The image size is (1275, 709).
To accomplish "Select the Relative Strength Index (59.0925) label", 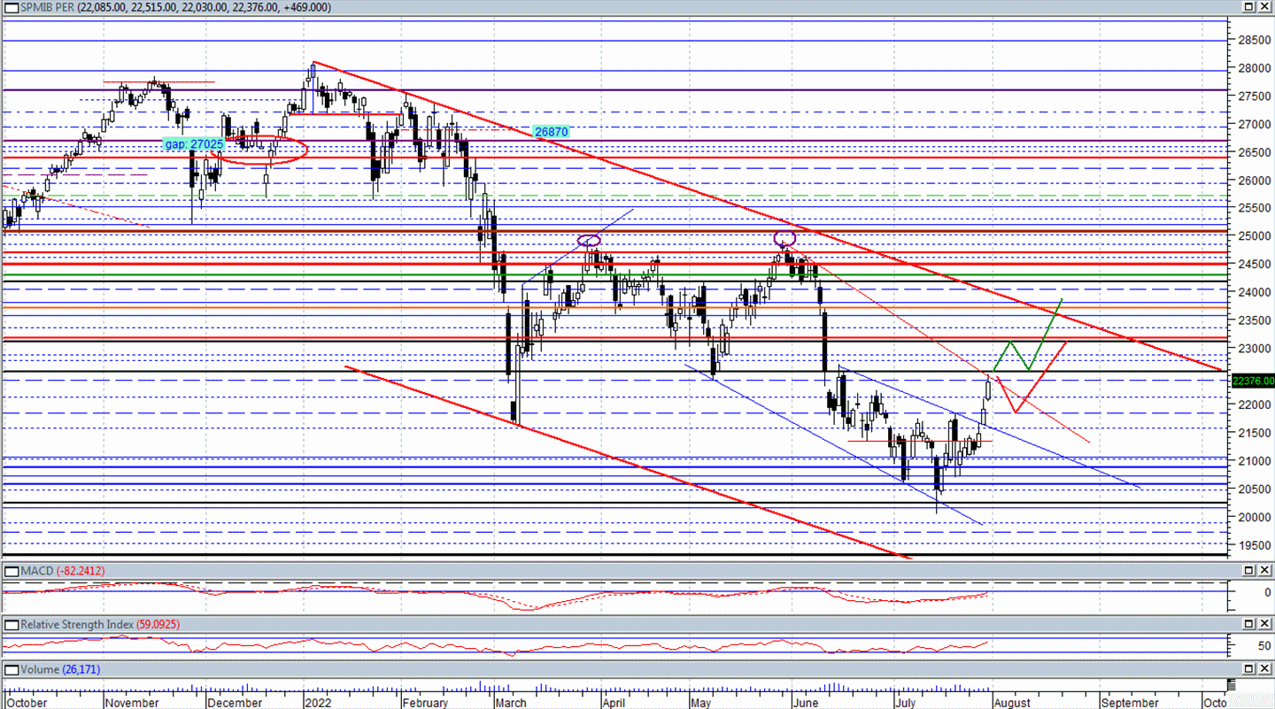I will (x=100, y=624).
